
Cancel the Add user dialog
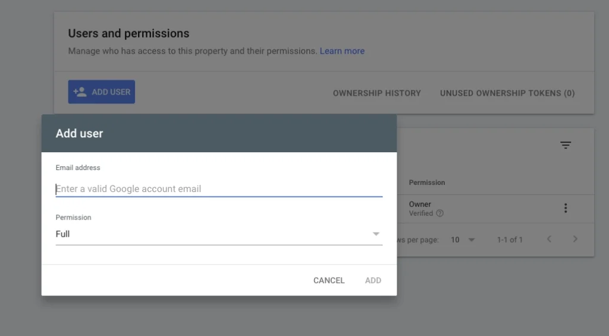click(x=329, y=281)
